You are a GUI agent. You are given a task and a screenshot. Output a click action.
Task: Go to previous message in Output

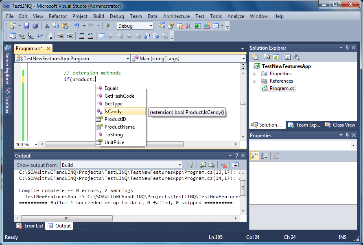(x=203, y=165)
